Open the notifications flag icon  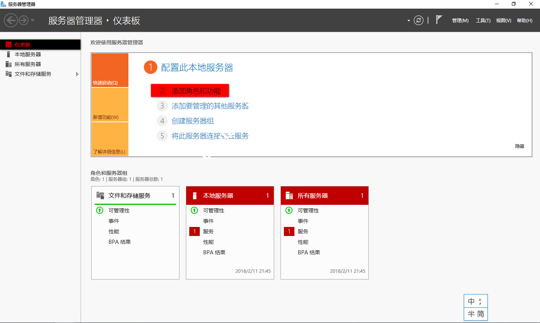coord(439,20)
